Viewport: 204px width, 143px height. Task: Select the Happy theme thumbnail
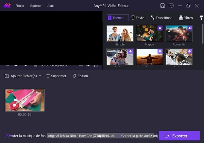[x=150, y=34]
